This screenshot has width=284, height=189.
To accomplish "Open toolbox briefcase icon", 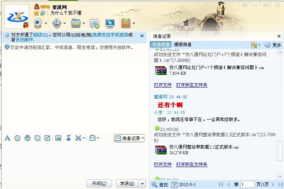I will (x=92, y=138).
